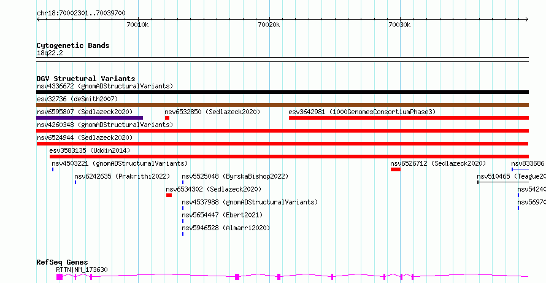
Task: Select the purple nsv6595807 variant bar
Action: coord(90,118)
